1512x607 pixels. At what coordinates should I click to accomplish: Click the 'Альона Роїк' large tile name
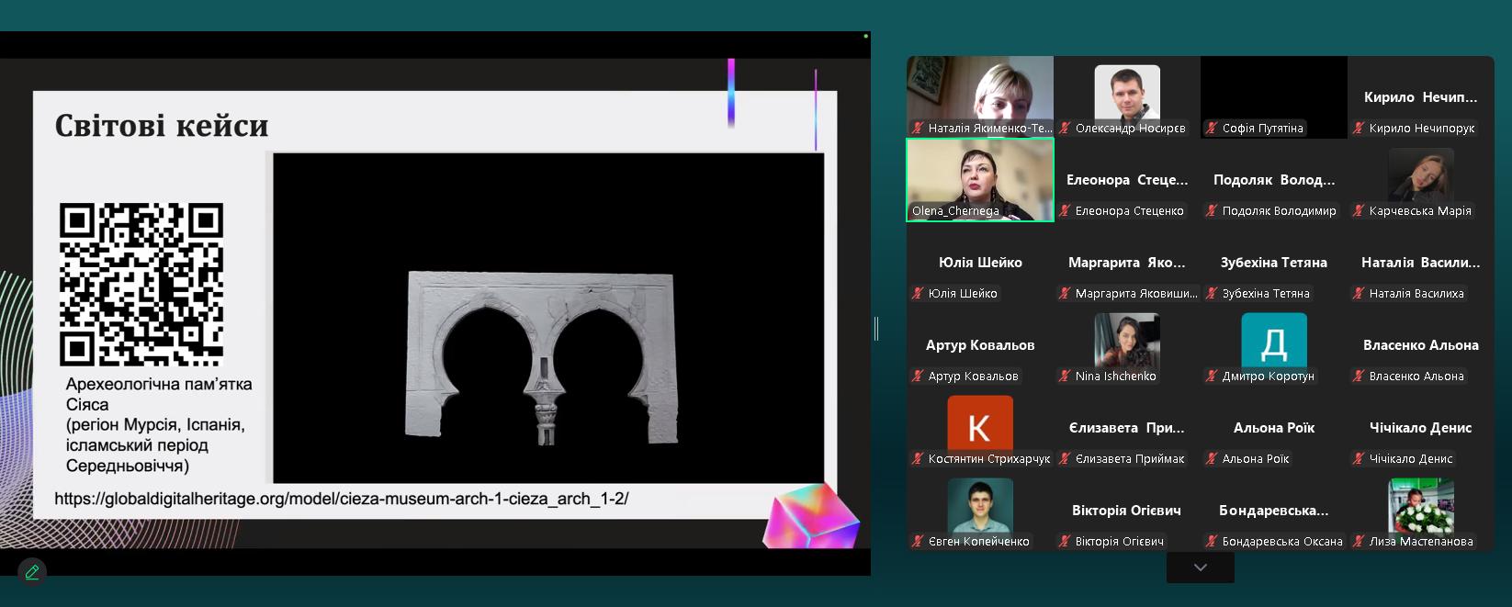pos(1274,428)
